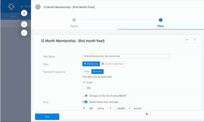Screen dimensions: 204x122
Task: Enable the Card payment checkbox
Action: coord(84,82)
